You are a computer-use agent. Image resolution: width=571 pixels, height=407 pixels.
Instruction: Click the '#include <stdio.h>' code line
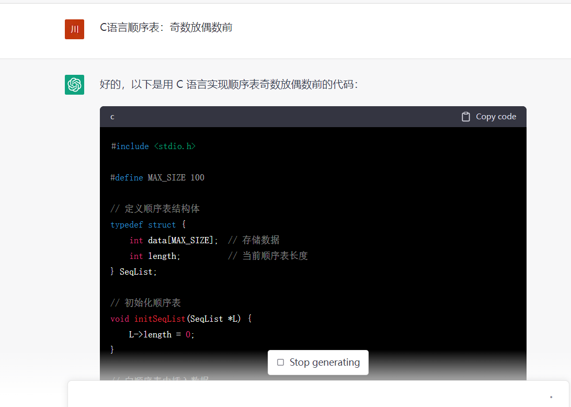tap(153, 146)
